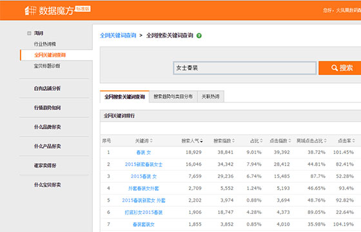
Task: Open the keyword link 2015新款春装女士
Action: coord(144,164)
